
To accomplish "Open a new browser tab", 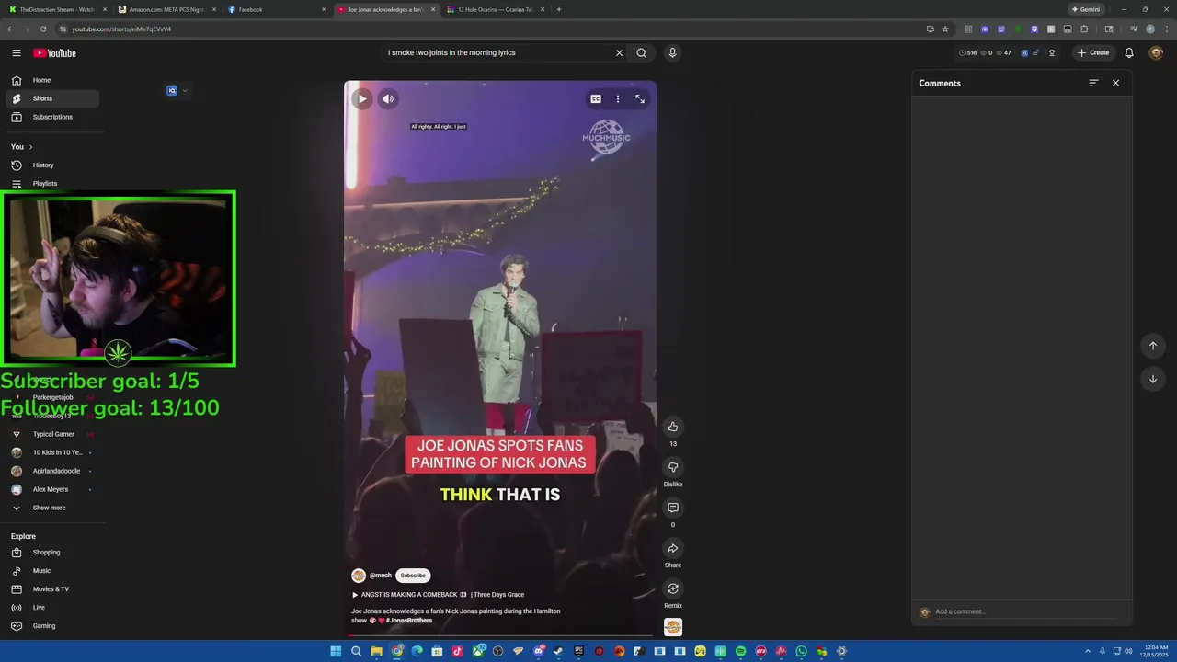I will (x=559, y=9).
